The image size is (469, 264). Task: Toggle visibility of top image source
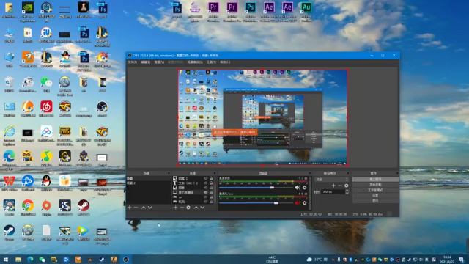pyautogui.click(x=205, y=178)
